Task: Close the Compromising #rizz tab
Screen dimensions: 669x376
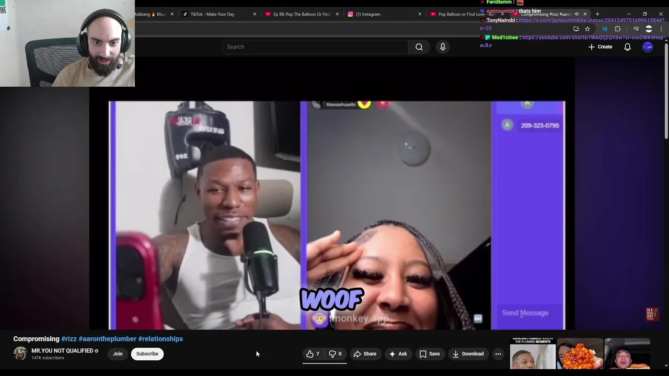Action: click(585, 14)
